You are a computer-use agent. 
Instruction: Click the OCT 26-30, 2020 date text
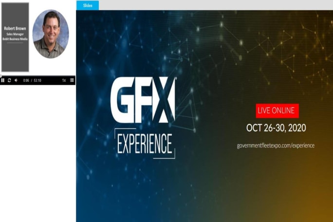coord(276,128)
